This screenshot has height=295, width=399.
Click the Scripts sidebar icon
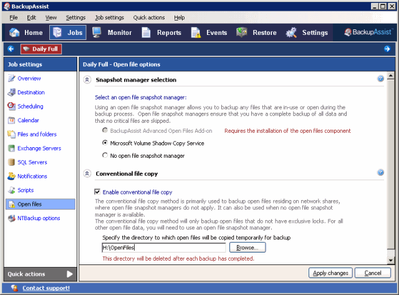point(11,190)
